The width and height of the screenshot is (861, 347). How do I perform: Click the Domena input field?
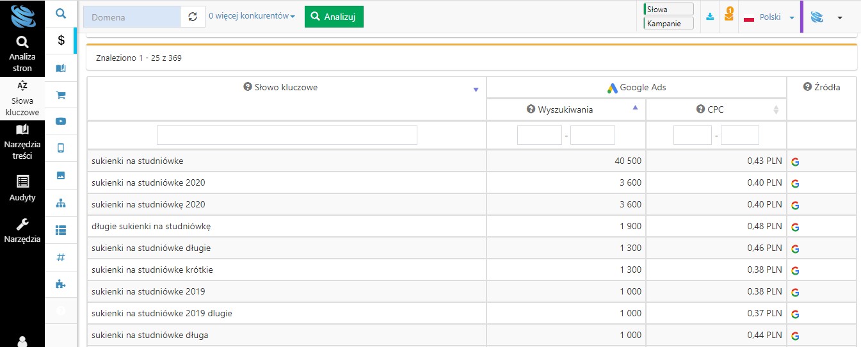(132, 17)
